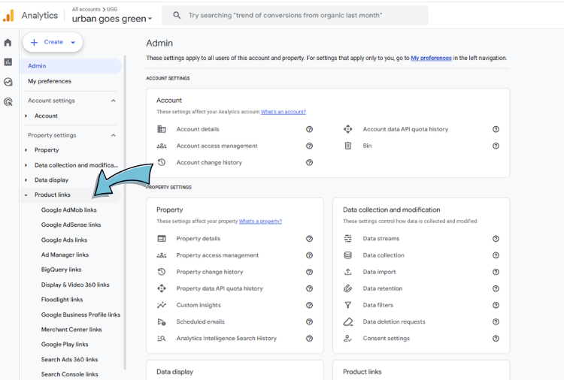Click the Data streams icon
564x380 pixels.
click(x=348, y=239)
